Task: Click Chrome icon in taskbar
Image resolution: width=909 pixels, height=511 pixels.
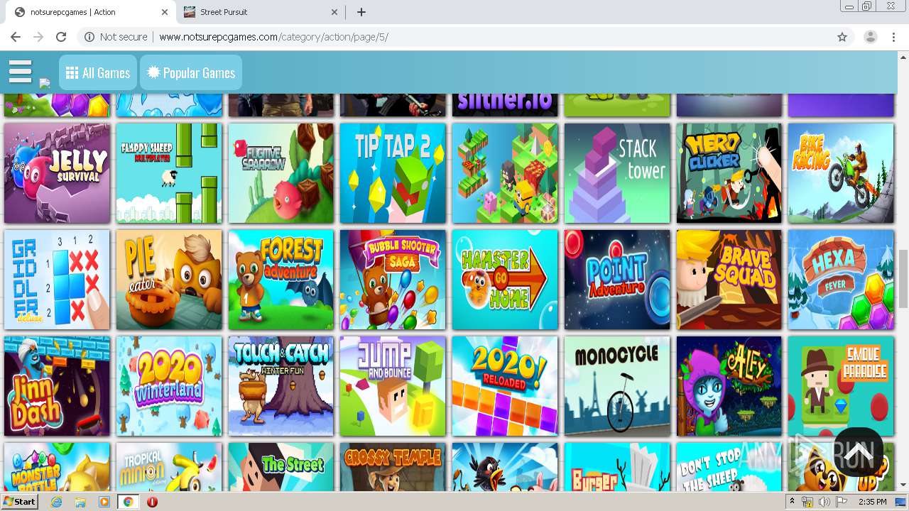Action: click(128, 502)
